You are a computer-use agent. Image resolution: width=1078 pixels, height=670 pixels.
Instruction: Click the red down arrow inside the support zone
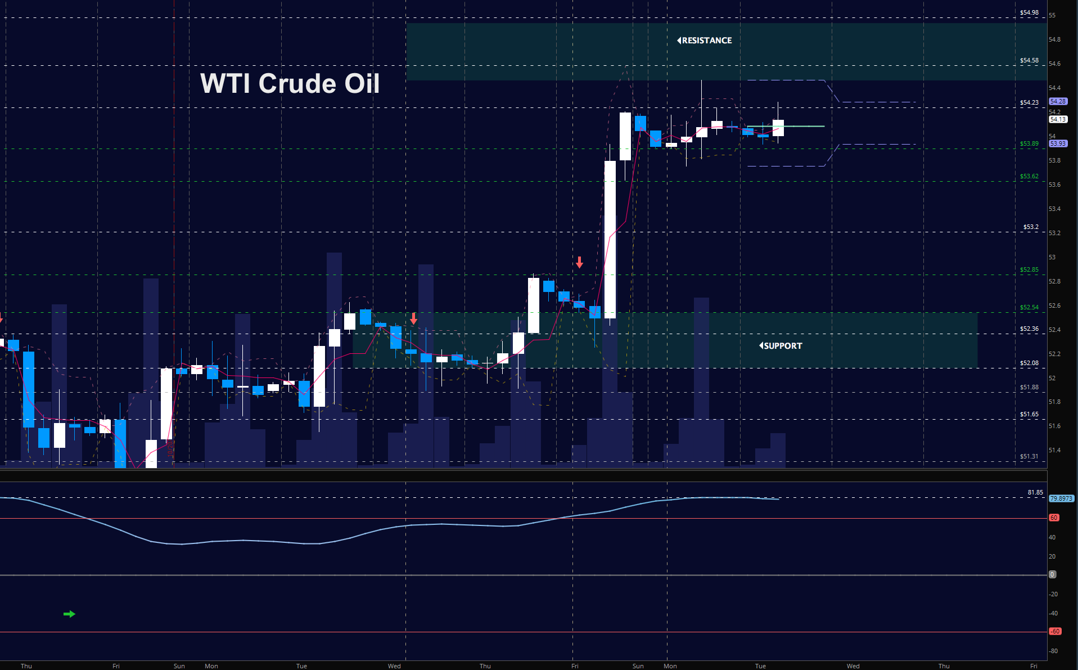pyautogui.click(x=414, y=319)
